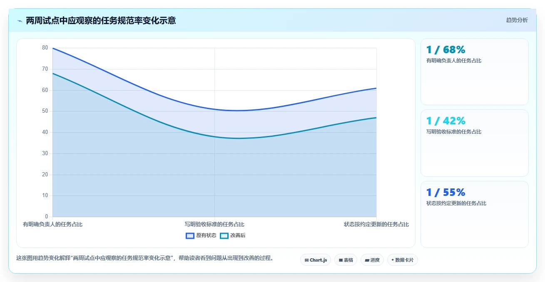Click the square icon in 表格 chip
Screen dimensions: 545x282
pyautogui.click(x=341, y=260)
